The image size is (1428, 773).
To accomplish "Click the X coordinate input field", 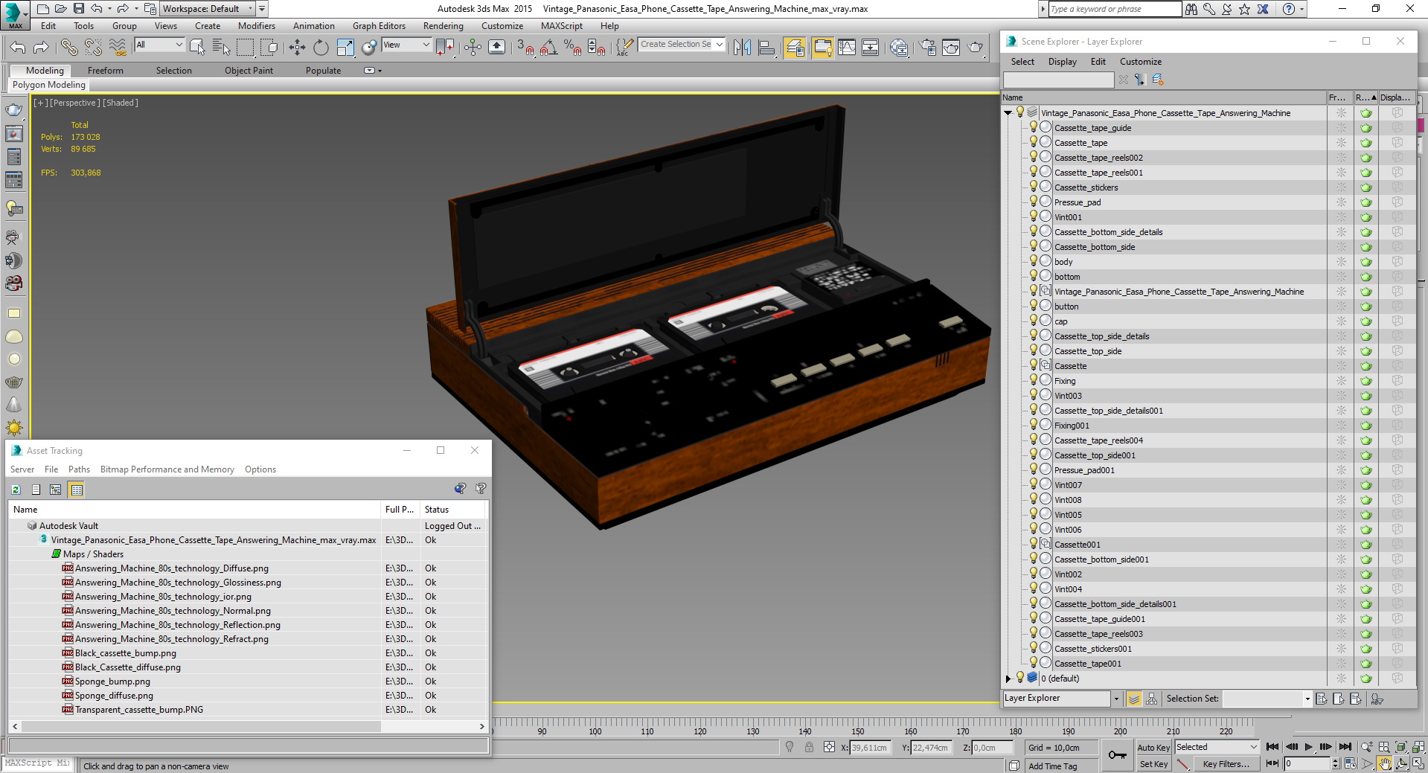I will tap(870, 748).
